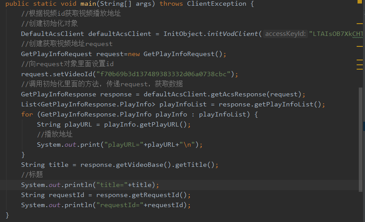
Task: Place cursor in the video ID string
Action: coord(166,74)
